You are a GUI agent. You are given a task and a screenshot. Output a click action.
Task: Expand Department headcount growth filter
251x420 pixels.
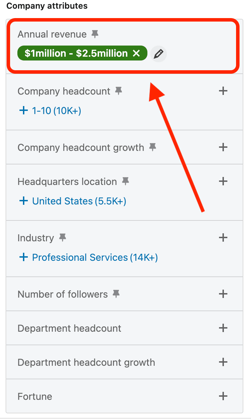[x=223, y=362]
